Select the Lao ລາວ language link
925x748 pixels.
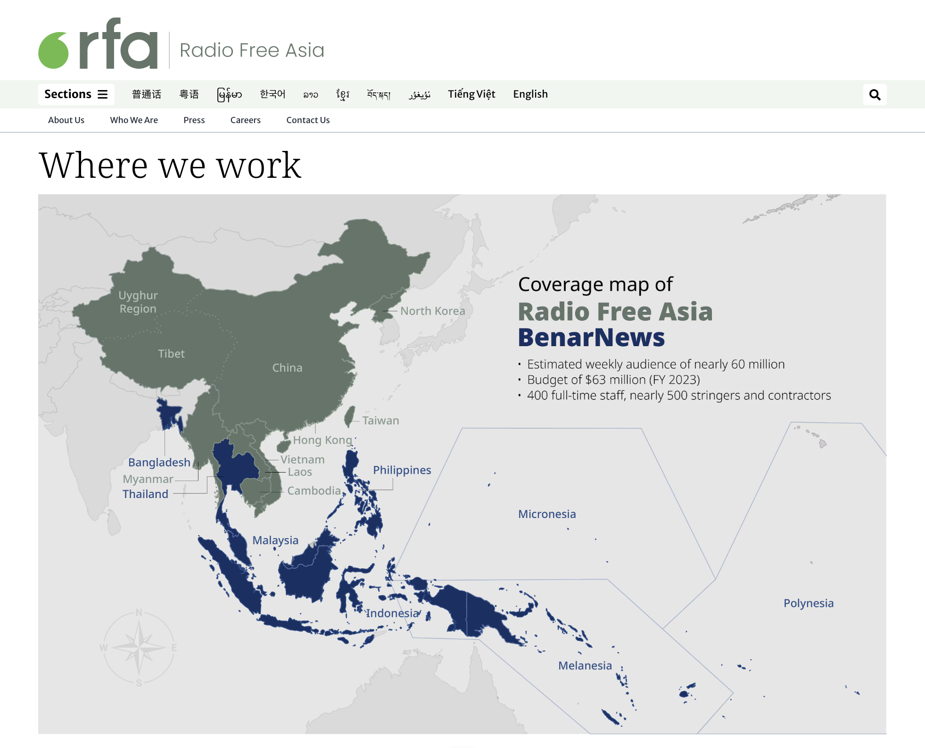point(311,95)
